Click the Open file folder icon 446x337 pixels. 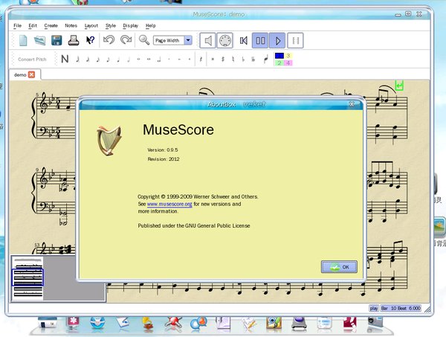40,40
